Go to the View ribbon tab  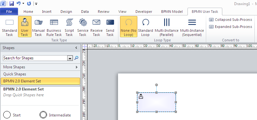click(123, 12)
